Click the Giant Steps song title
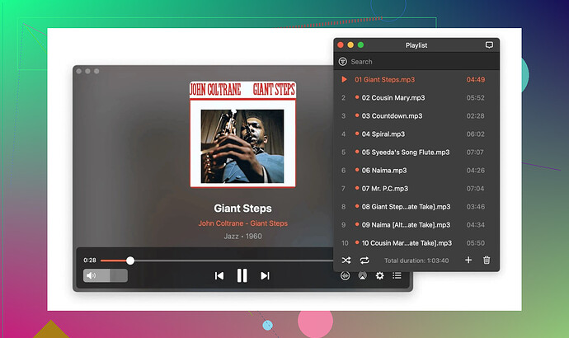The width and height of the screenshot is (569, 338). 242,209
